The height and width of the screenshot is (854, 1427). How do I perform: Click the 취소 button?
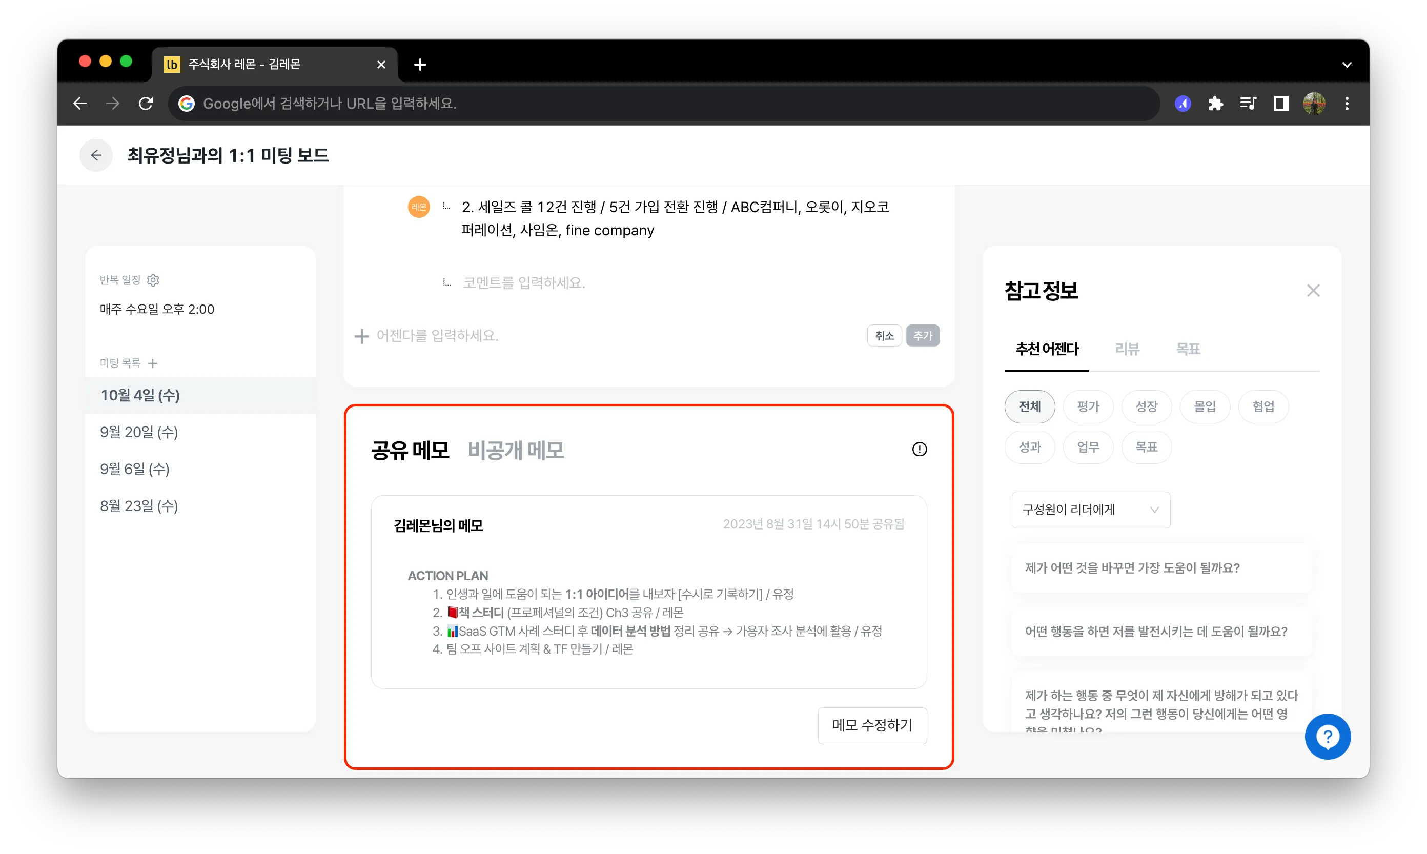click(884, 336)
